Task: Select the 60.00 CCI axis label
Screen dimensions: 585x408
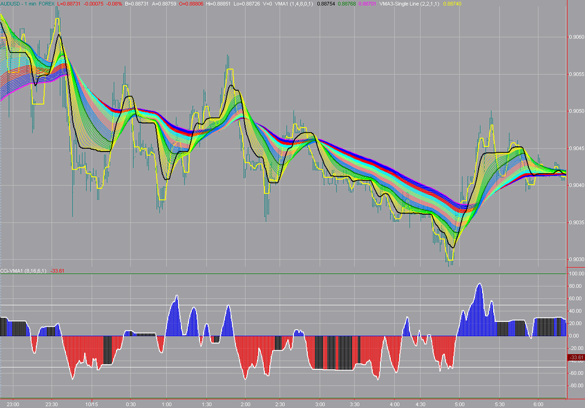Action: point(576,299)
